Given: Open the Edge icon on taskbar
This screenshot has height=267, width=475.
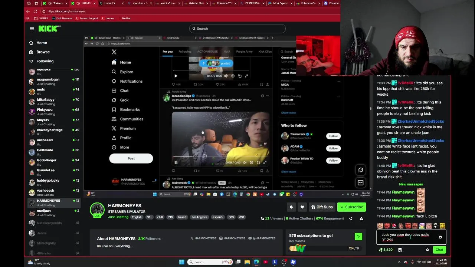Looking at the screenshot, I should click(x=256, y=262).
